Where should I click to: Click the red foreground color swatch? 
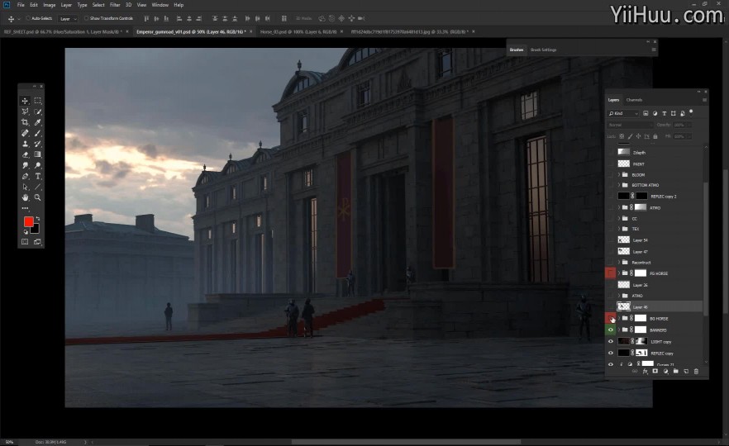click(29, 221)
